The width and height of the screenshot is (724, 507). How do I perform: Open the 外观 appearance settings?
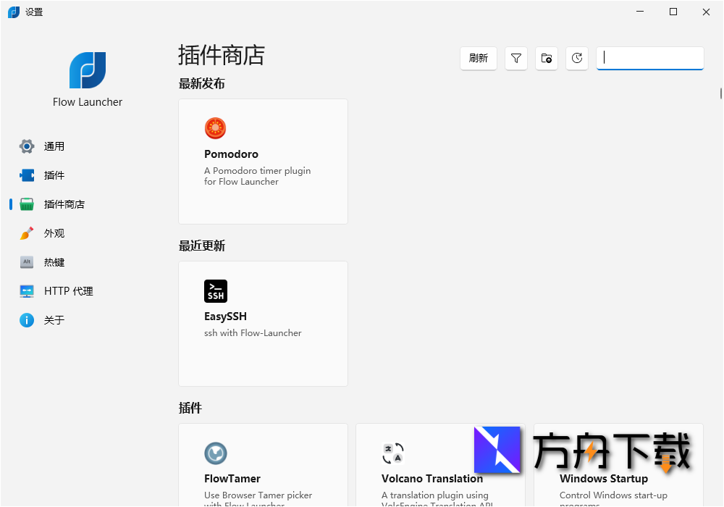click(x=55, y=232)
